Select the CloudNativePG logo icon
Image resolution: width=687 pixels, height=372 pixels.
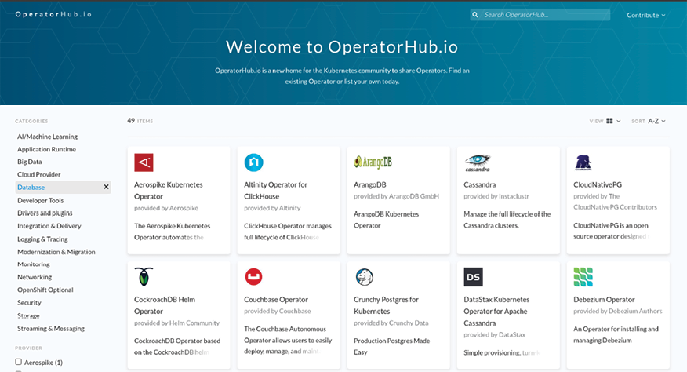coord(583,162)
